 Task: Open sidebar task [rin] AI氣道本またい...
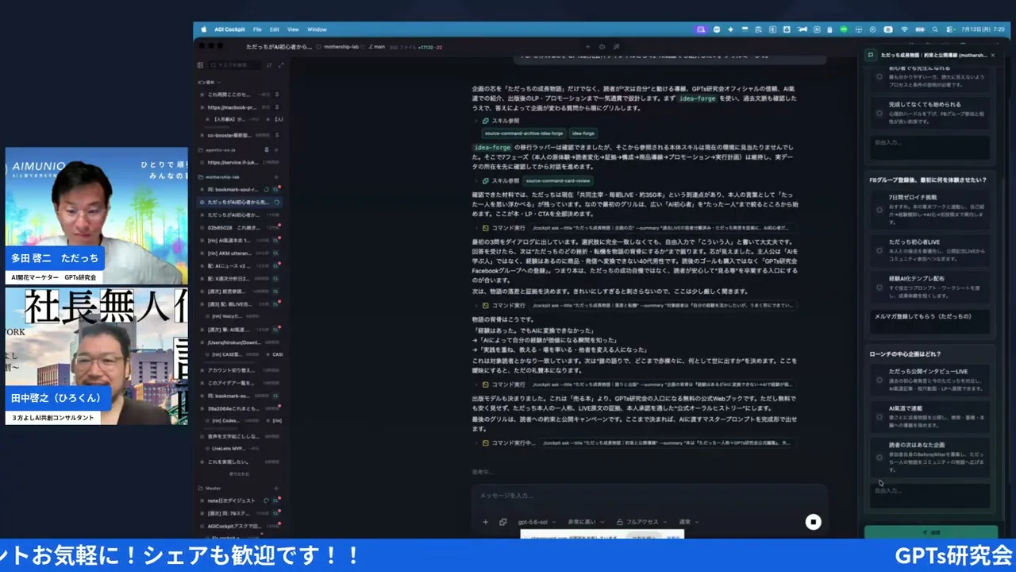pos(240,240)
